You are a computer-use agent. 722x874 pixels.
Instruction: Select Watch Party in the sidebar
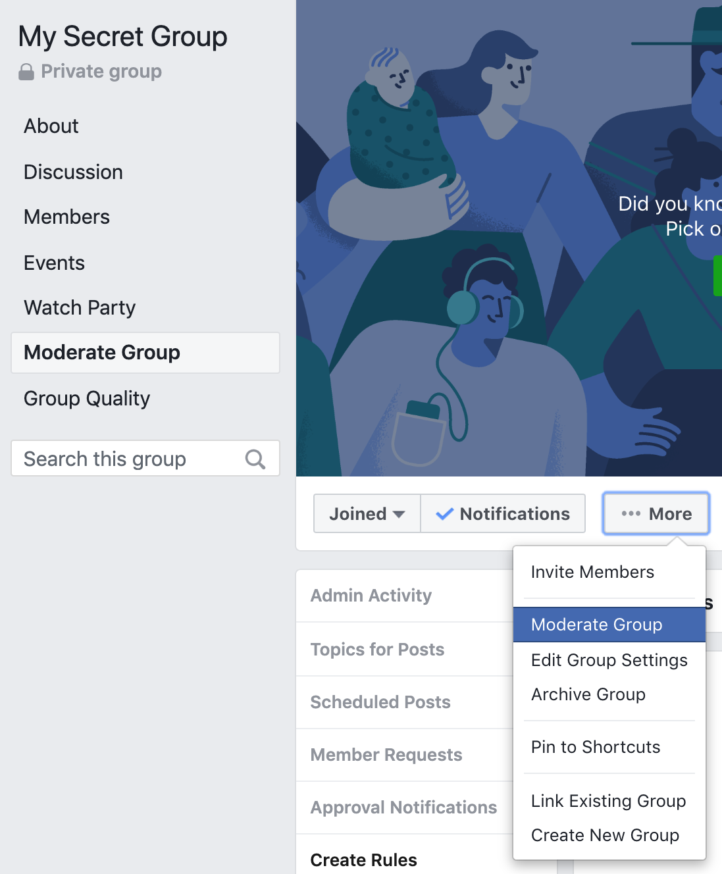pyautogui.click(x=79, y=307)
